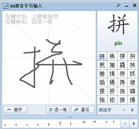Go to previous candidate characters page
This screenshot has width=139, height=129.
(x=124, y=110)
